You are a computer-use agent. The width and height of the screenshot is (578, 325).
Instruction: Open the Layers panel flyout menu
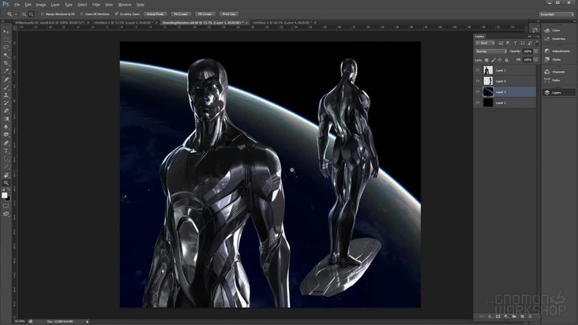coord(537,36)
